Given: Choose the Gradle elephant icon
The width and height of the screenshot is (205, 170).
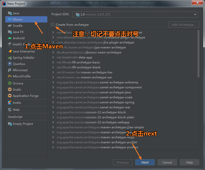Looking at the screenshot, I should click(10, 25).
